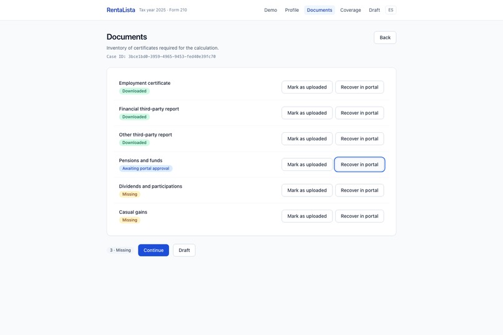Recover Financial third-party report in portal
Viewport: 503px width, 335px height.
pos(359,113)
